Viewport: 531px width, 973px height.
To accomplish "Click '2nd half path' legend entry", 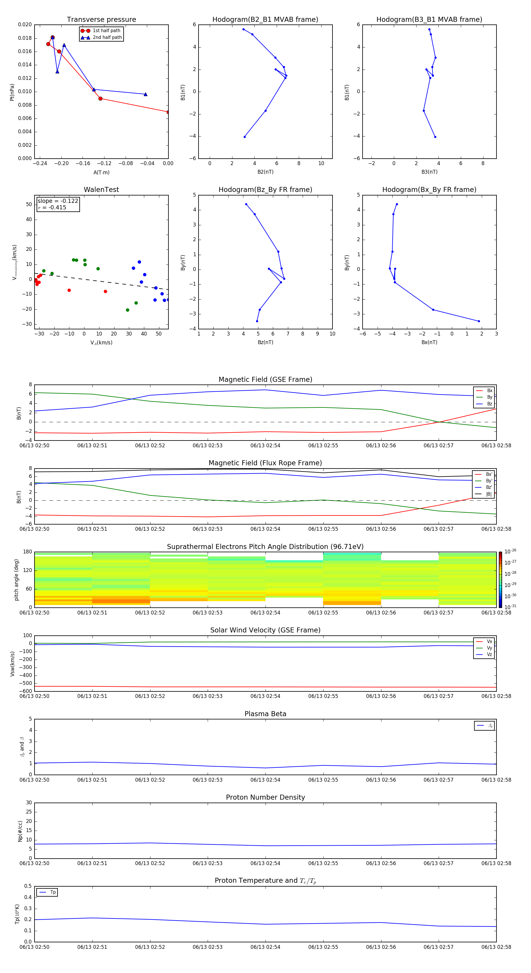I will [101, 37].
